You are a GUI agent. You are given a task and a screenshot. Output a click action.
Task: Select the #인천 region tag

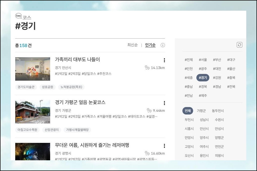(189, 69)
